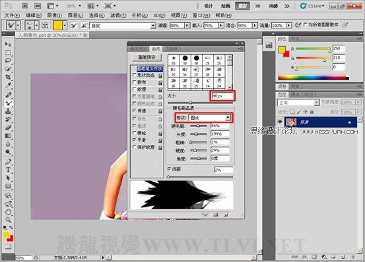Viewport: 365px width, 262px height.
Task: Uncheck 传递 option in brush panel
Action: point(134,111)
